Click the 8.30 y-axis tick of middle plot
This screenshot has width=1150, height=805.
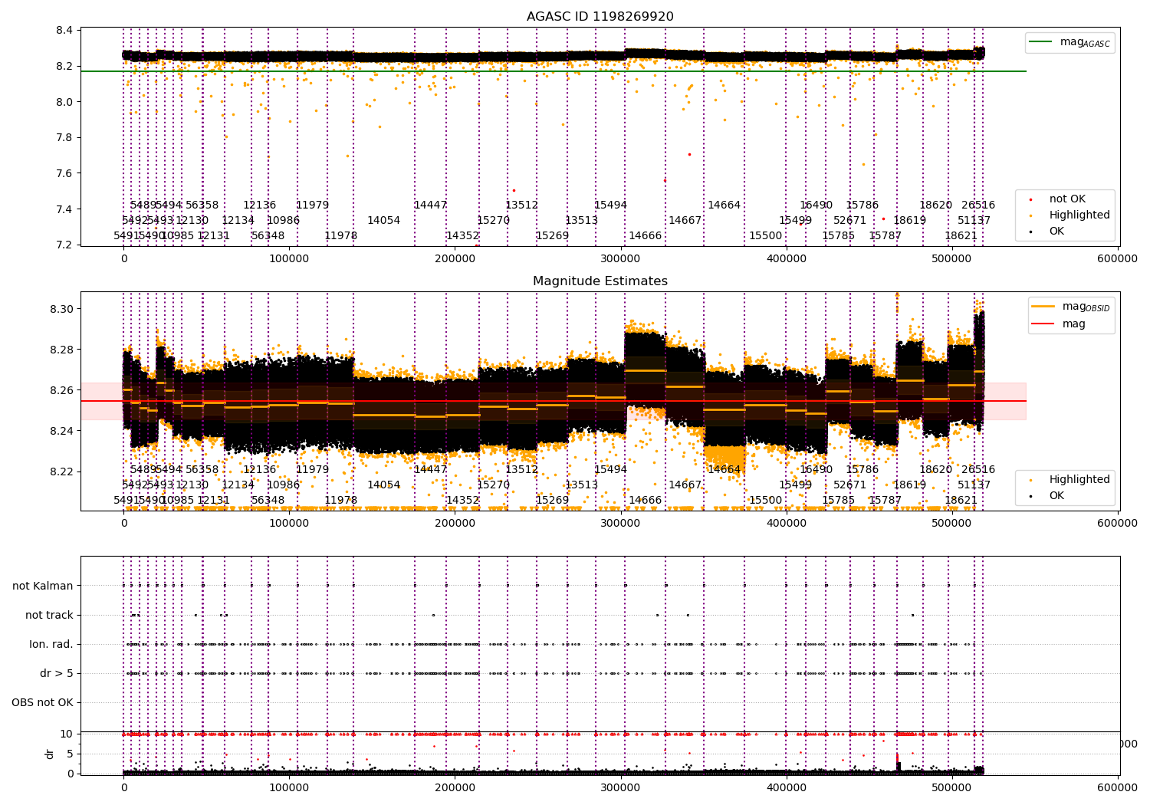61,310
